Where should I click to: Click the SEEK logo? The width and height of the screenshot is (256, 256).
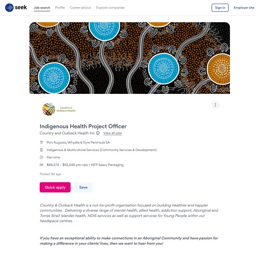[x=16, y=8]
